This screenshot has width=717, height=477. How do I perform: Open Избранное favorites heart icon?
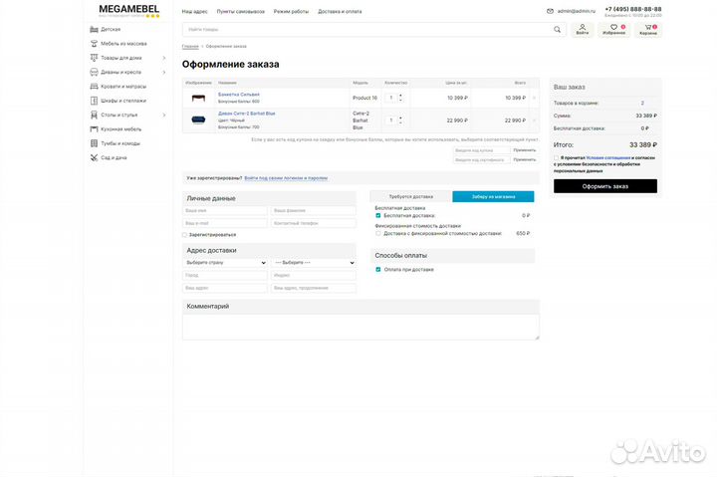tap(614, 27)
